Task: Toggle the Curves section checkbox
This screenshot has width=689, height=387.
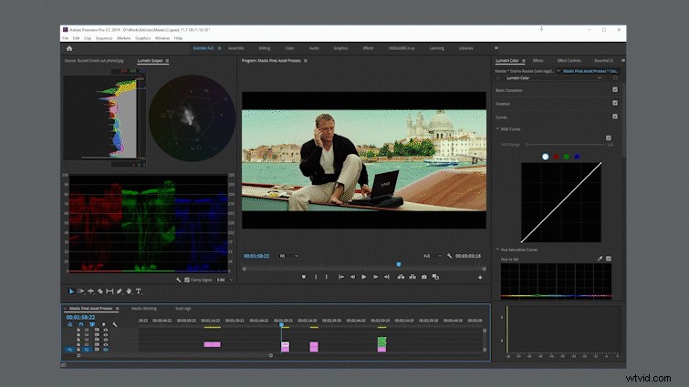Action: tap(615, 117)
